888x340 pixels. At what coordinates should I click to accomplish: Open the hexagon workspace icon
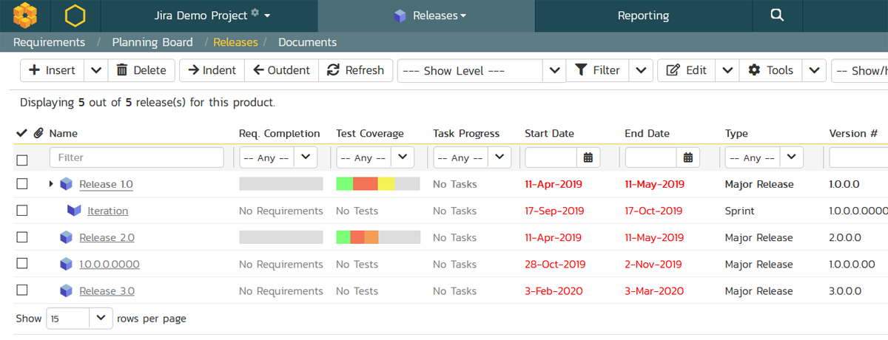[75, 15]
